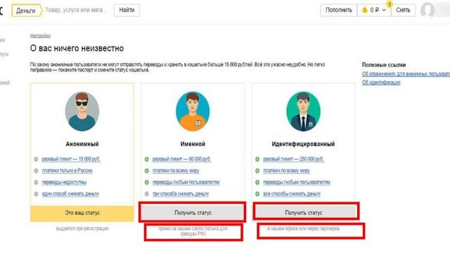Viewport: 450px width, 253px height.
Task: Open разовый лимит — 250 000 руб. link
Action: pyautogui.click(x=293, y=160)
